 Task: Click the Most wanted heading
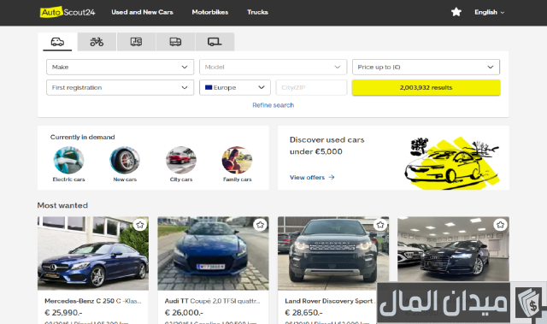pyautogui.click(x=62, y=205)
